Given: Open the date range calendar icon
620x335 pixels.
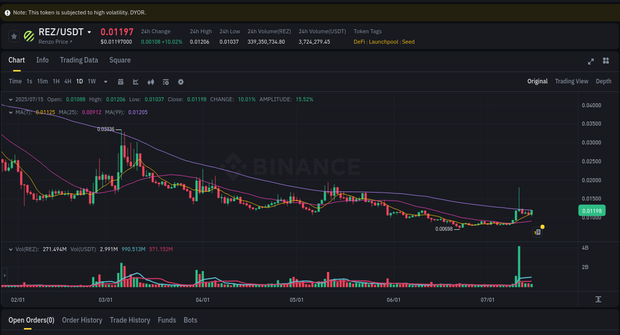Looking at the screenshot, I should pyautogui.click(x=121, y=81).
